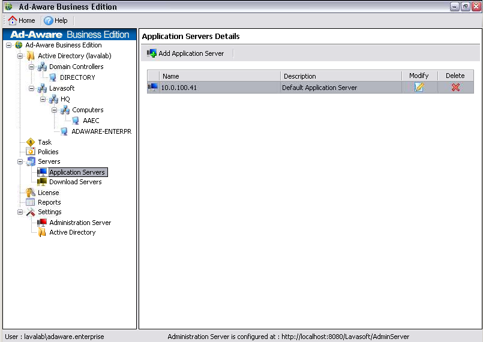Click the HQ network icon
Screen dimensions: 483x342
tap(53, 99)
